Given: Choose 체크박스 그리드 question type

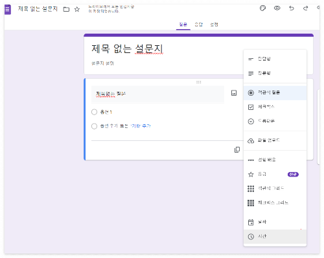Looking at the screenshot, I should [x=275, y=203].
